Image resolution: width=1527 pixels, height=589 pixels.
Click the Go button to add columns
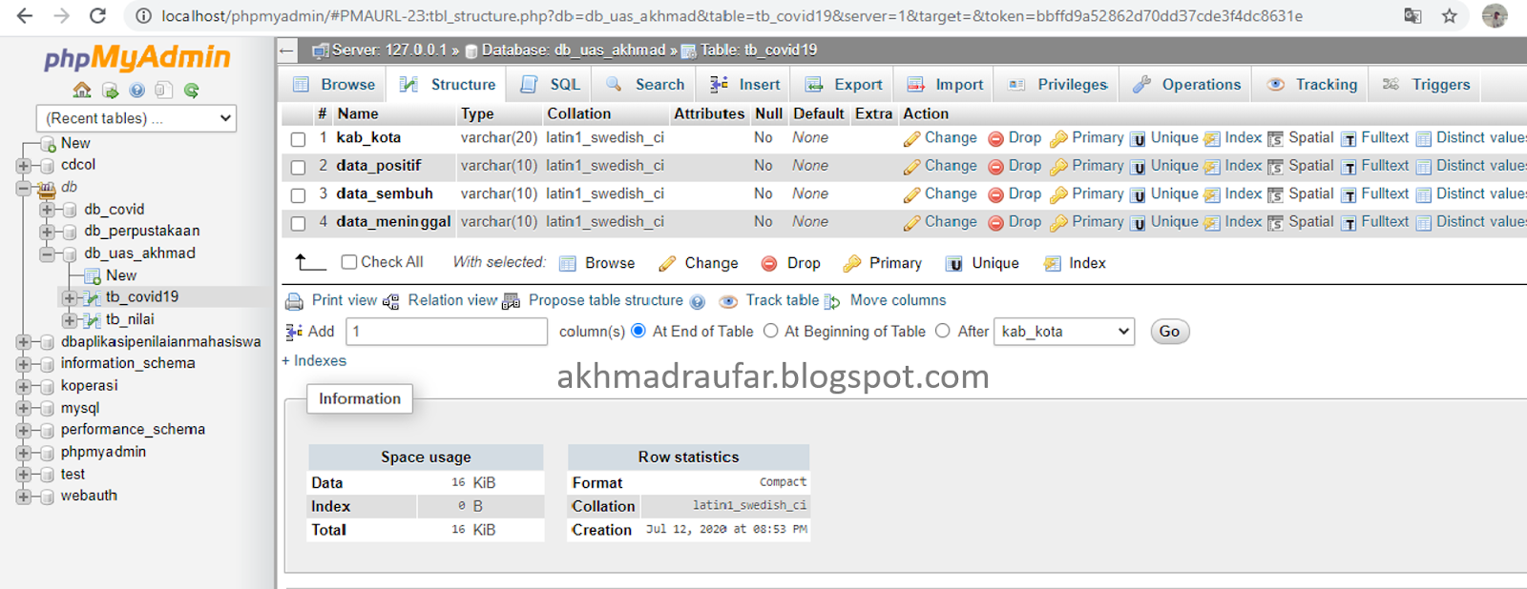(x=1169, y=332)
